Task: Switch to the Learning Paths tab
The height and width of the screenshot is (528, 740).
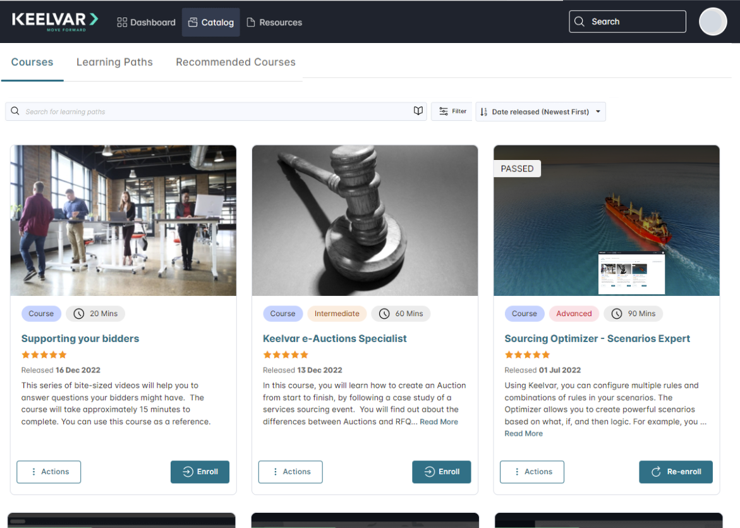Action: 114,63
